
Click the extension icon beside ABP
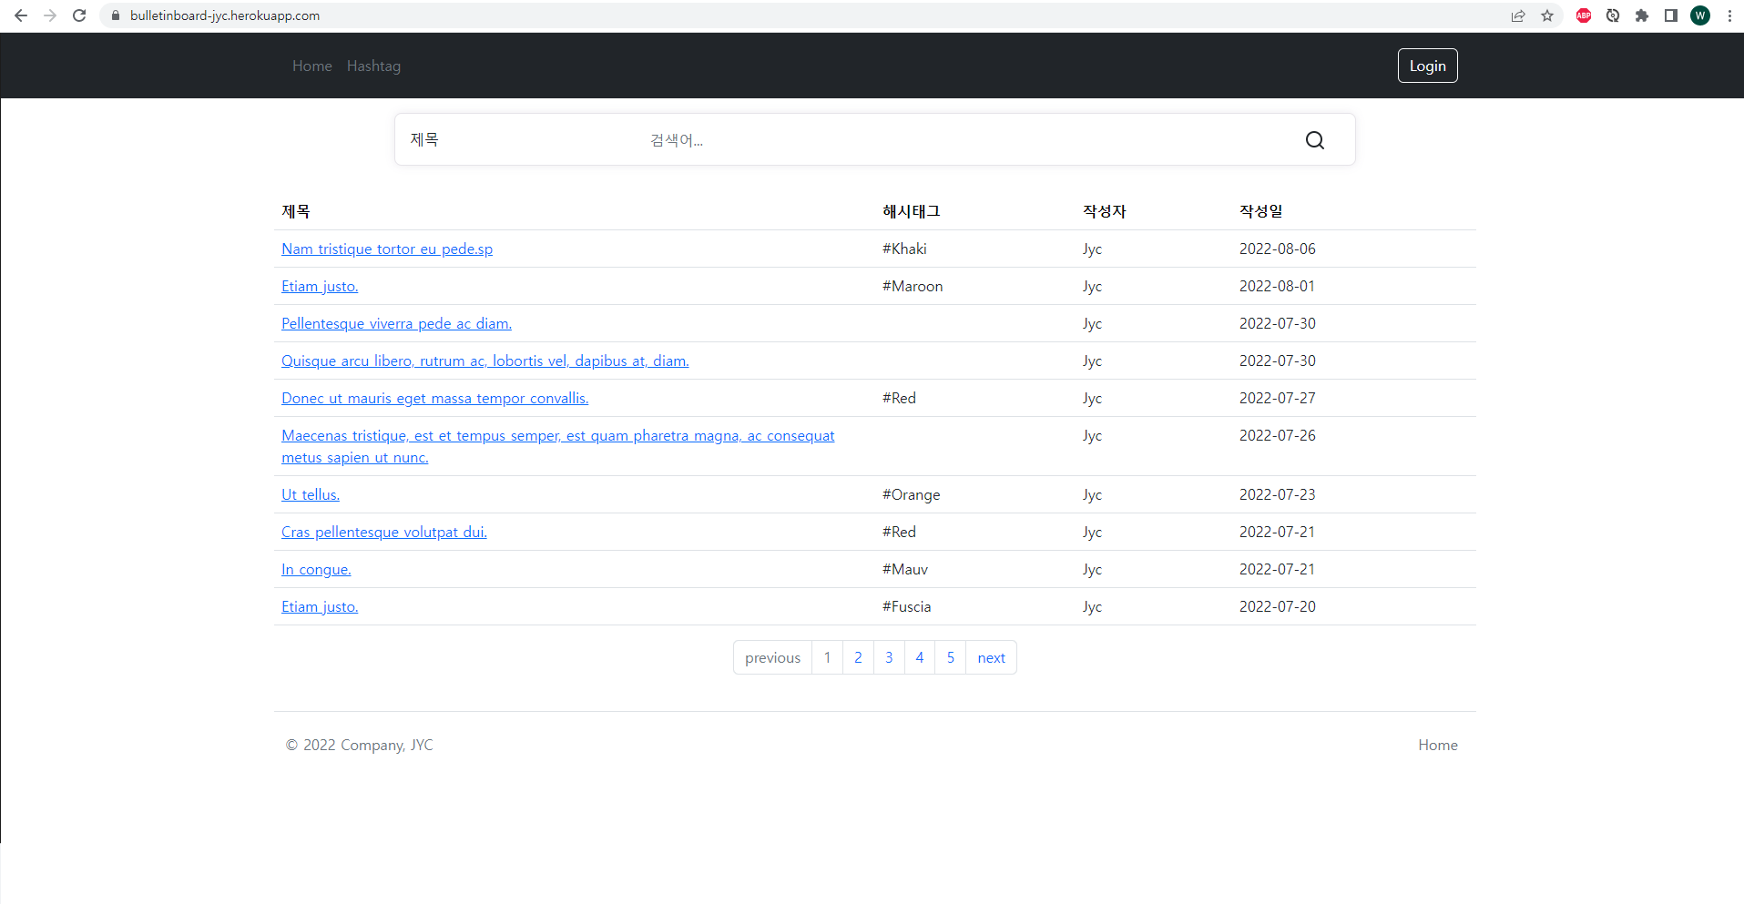pos(1613,15)
